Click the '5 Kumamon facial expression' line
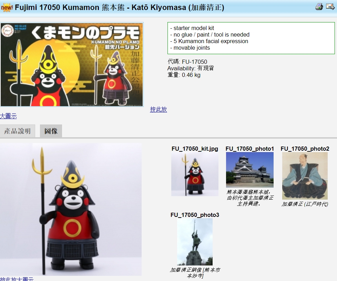This screenshot has height=281, width=337. (211, 41)
